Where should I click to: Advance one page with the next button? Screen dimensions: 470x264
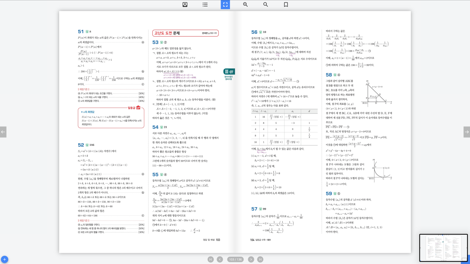click(x=251, y=259)
